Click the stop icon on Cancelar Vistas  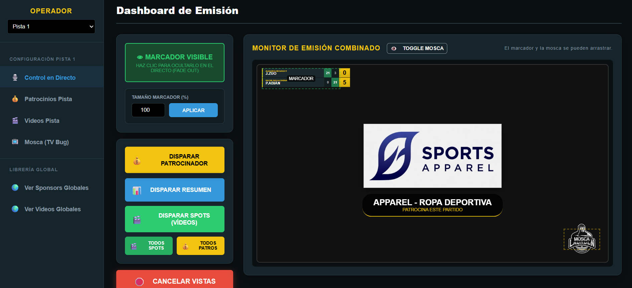(x=140, y=282)
